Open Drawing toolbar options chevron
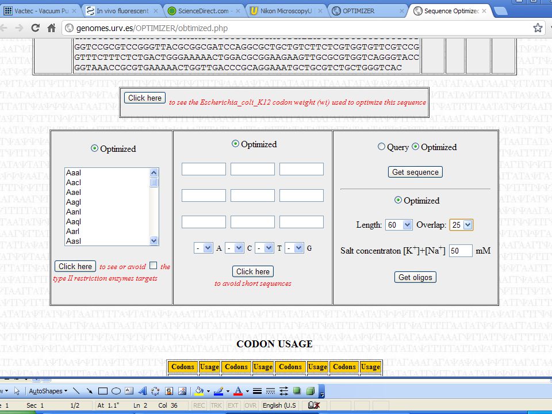Viewport: 552px width, 414px height. click(x=322, y=391)
